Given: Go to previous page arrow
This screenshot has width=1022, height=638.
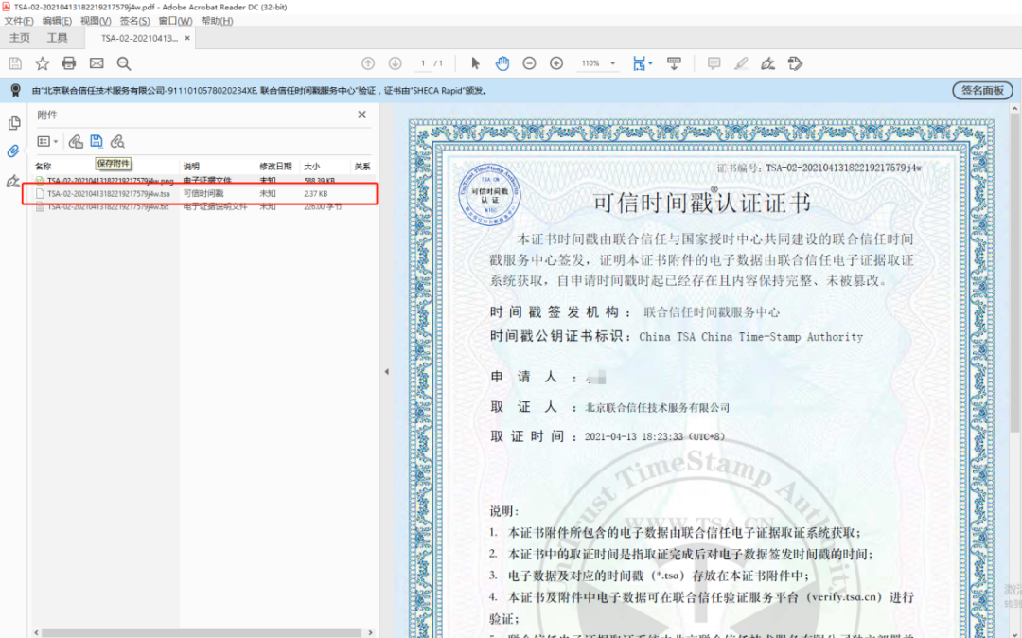Looking at the screenshot, I should click(368, 63).
